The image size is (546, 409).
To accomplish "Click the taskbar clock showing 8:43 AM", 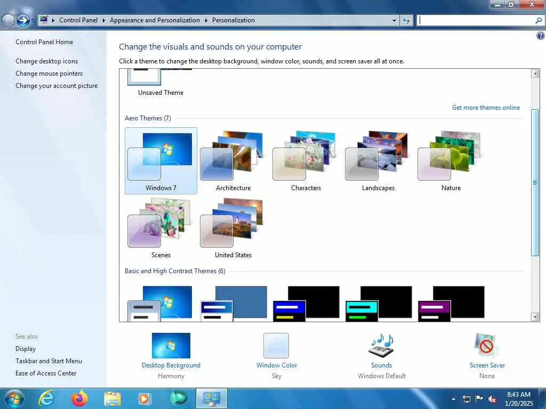I will coord(518,399).
